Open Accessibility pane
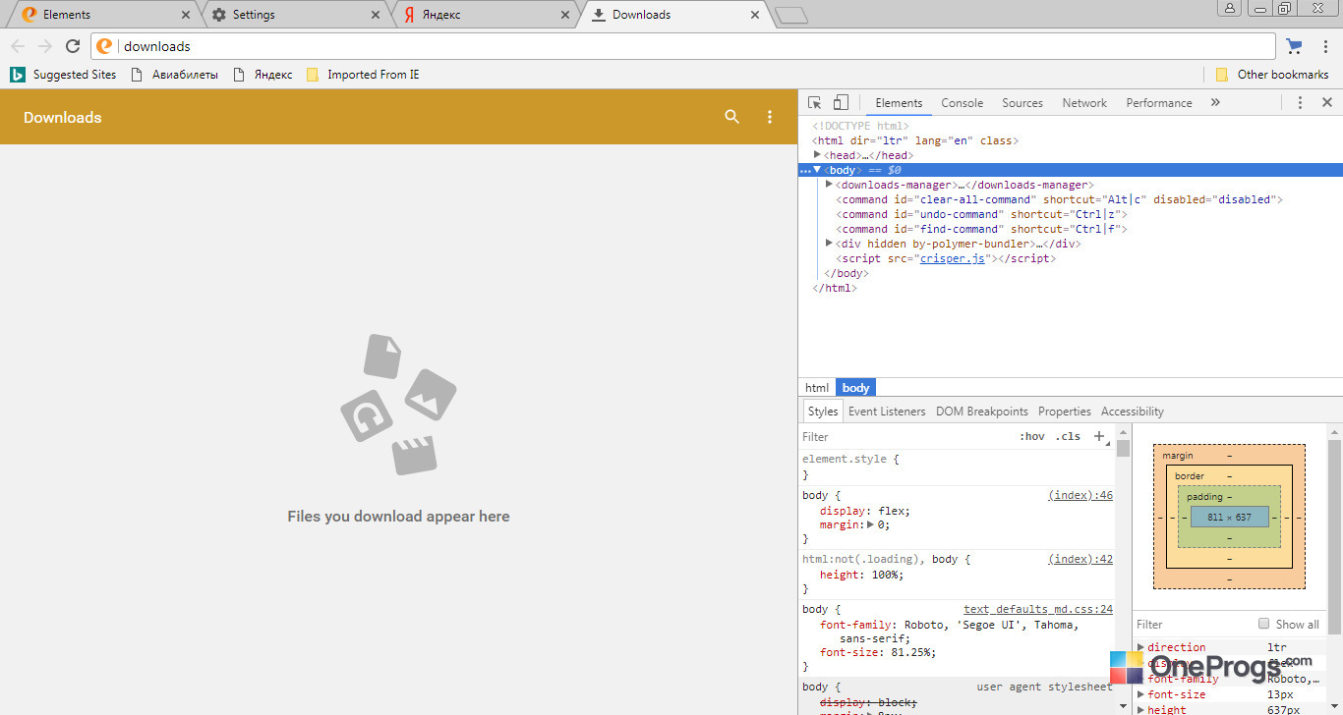The height and width of the screenshot is (715, 1343). [x=1133, y=412]
